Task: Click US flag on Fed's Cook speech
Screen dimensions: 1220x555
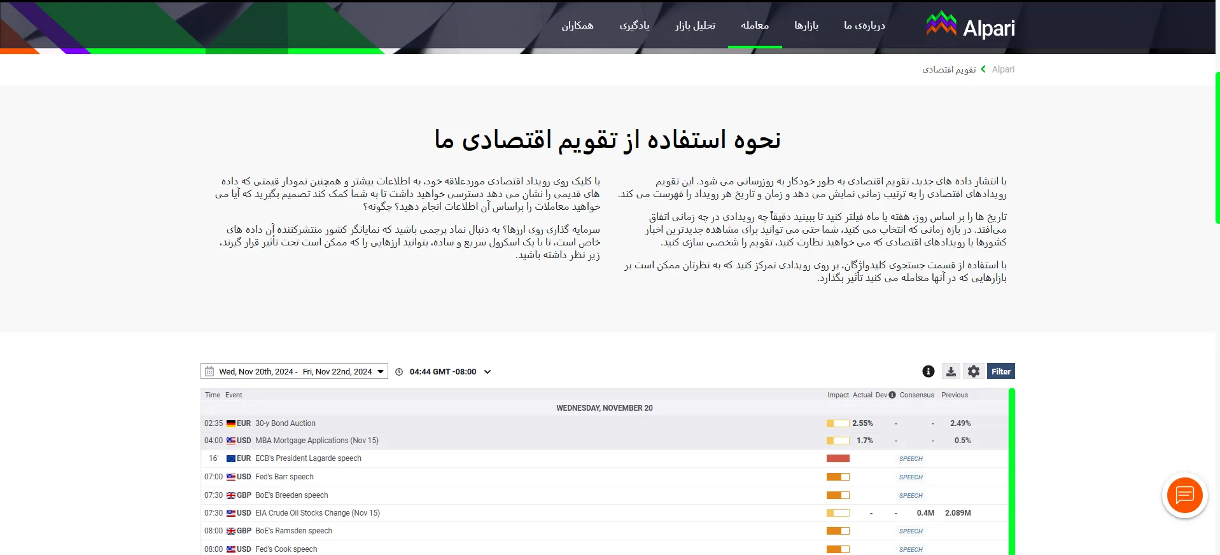Action: point(231,549)
